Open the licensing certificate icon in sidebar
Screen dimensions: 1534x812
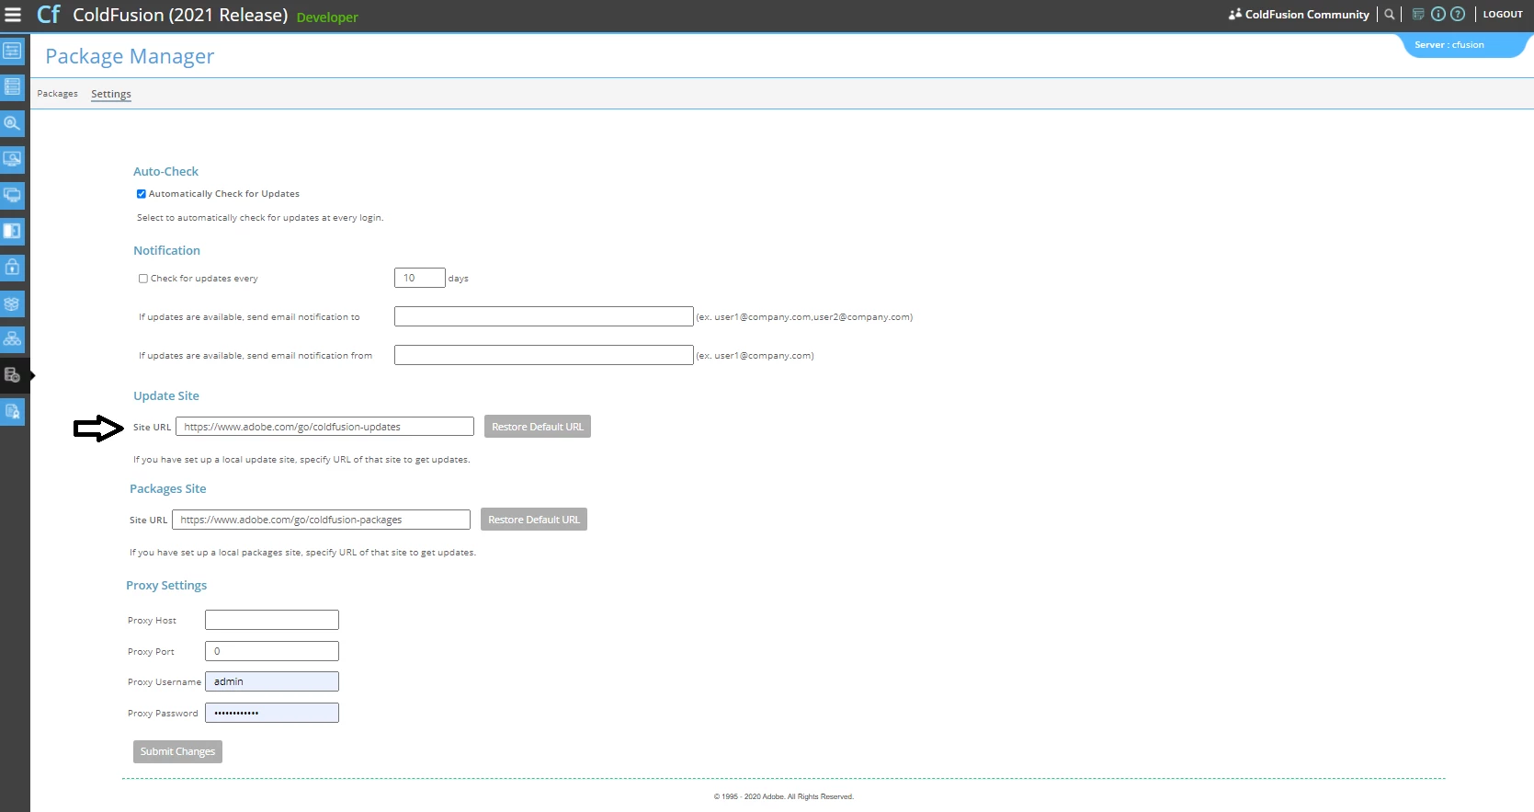pos(12,412)
